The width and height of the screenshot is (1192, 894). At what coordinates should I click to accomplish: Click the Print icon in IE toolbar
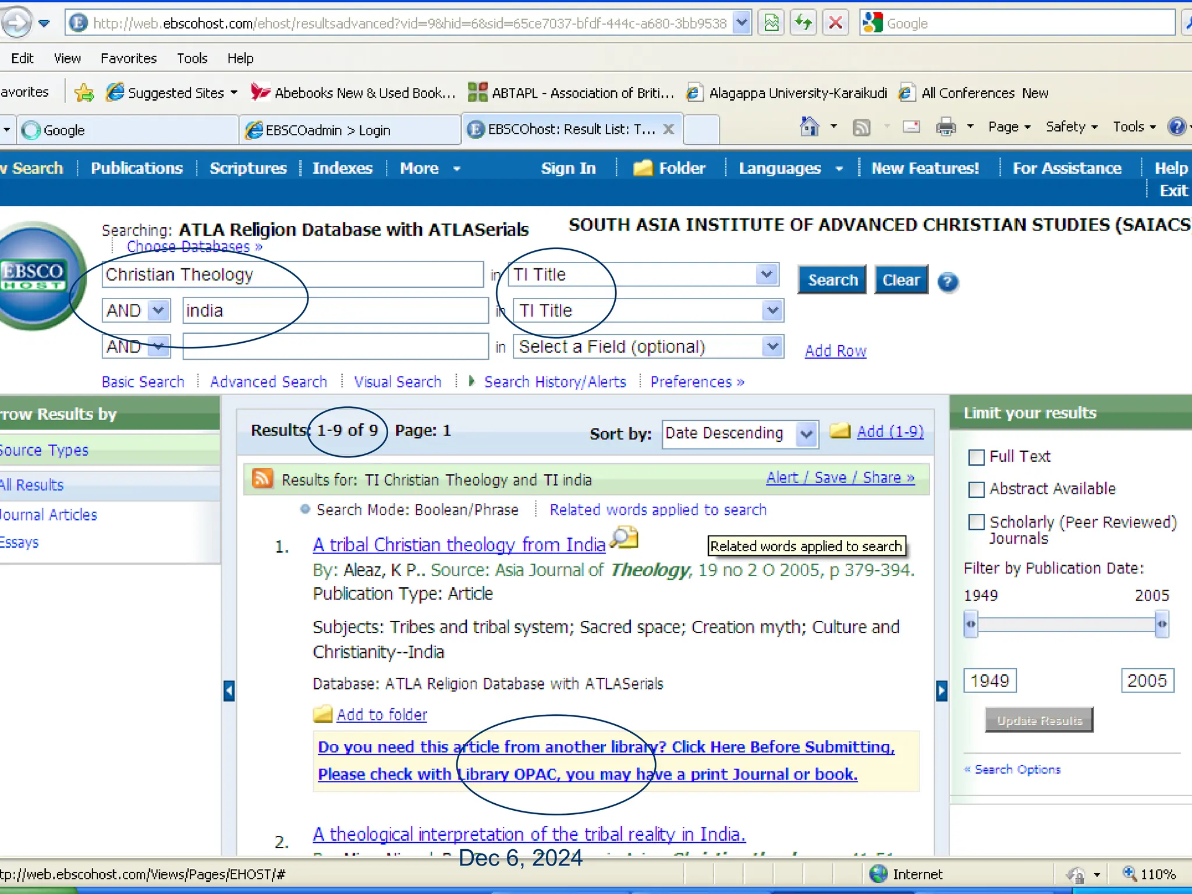945,126
